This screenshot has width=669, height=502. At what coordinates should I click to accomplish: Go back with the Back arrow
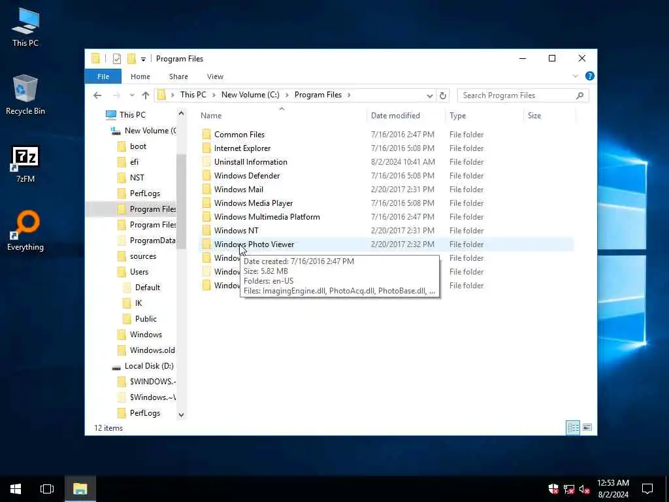pyautogui.click(x=97, y=95)
